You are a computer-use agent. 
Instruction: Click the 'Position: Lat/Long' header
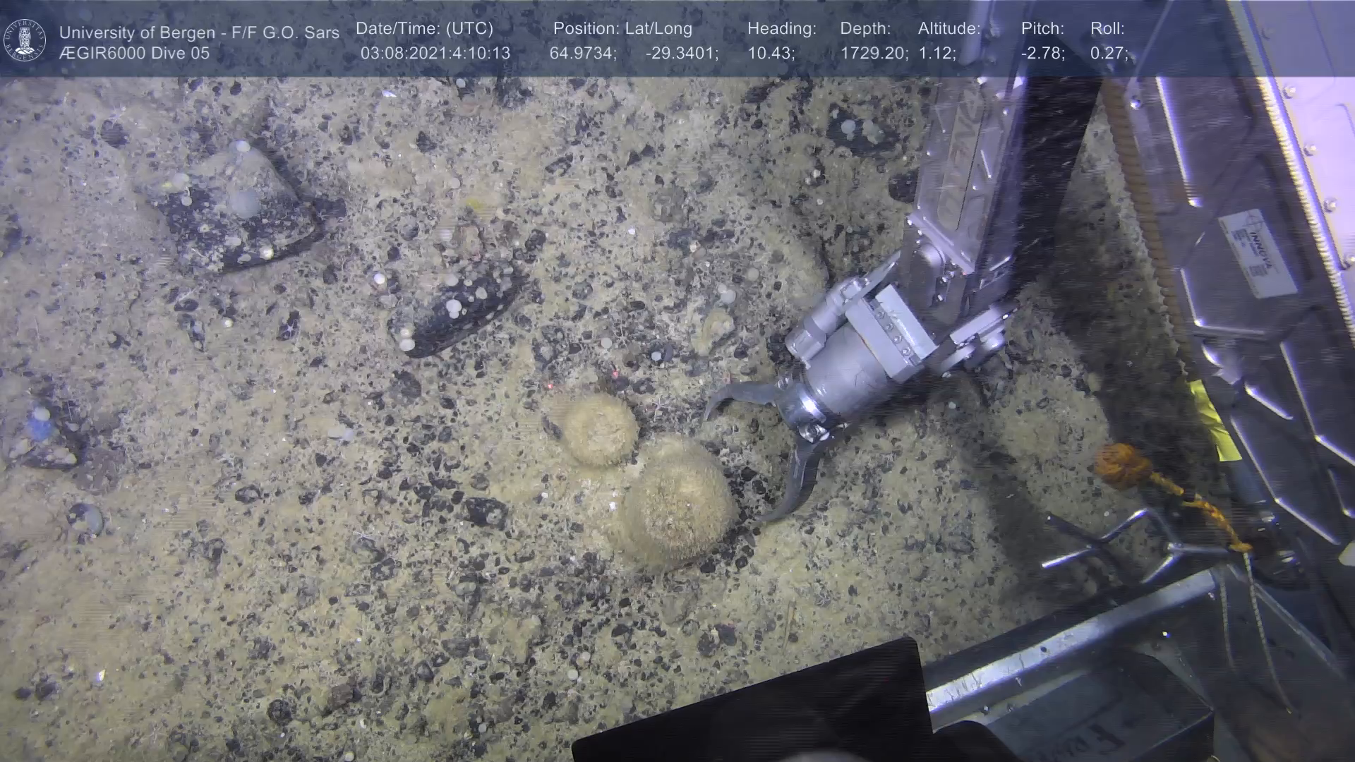622,29
